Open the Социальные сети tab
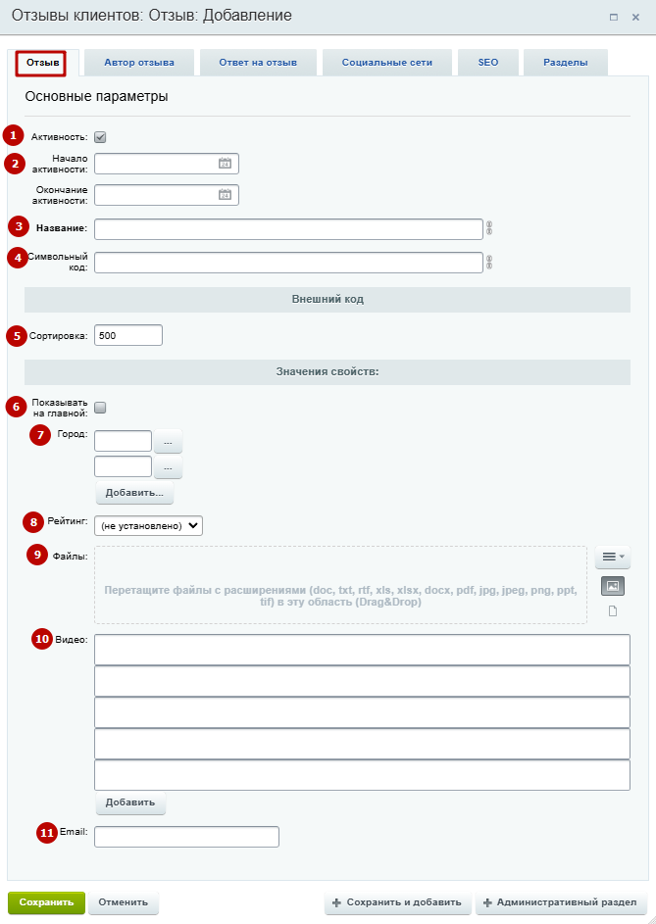Screen dimensions: 656x924 point(387,63)
